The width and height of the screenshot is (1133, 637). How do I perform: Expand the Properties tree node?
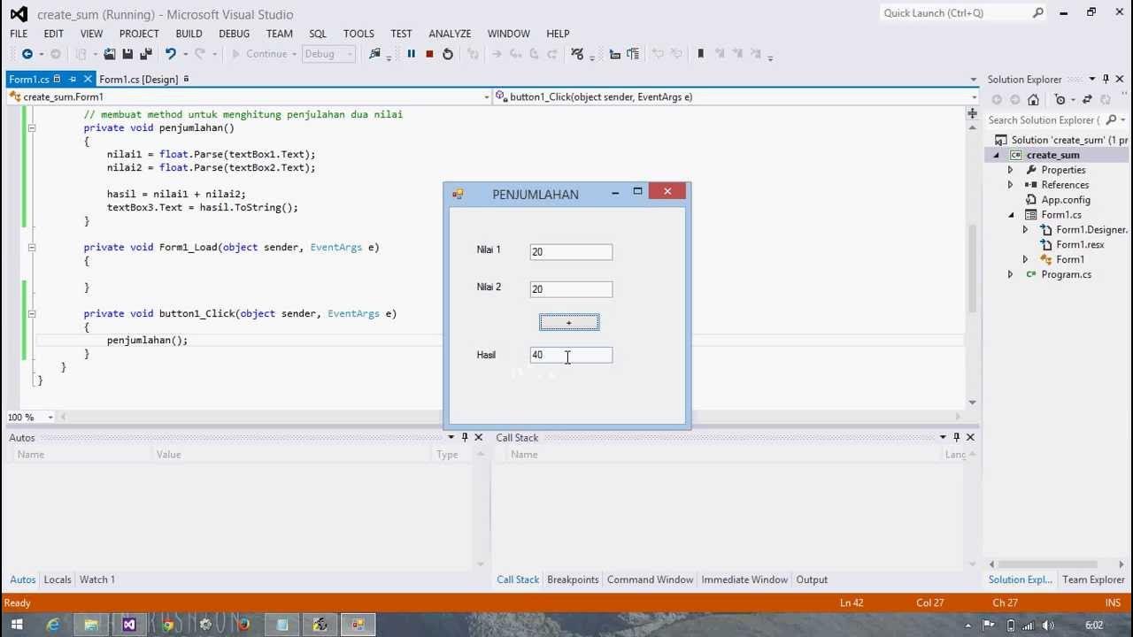1010,170
